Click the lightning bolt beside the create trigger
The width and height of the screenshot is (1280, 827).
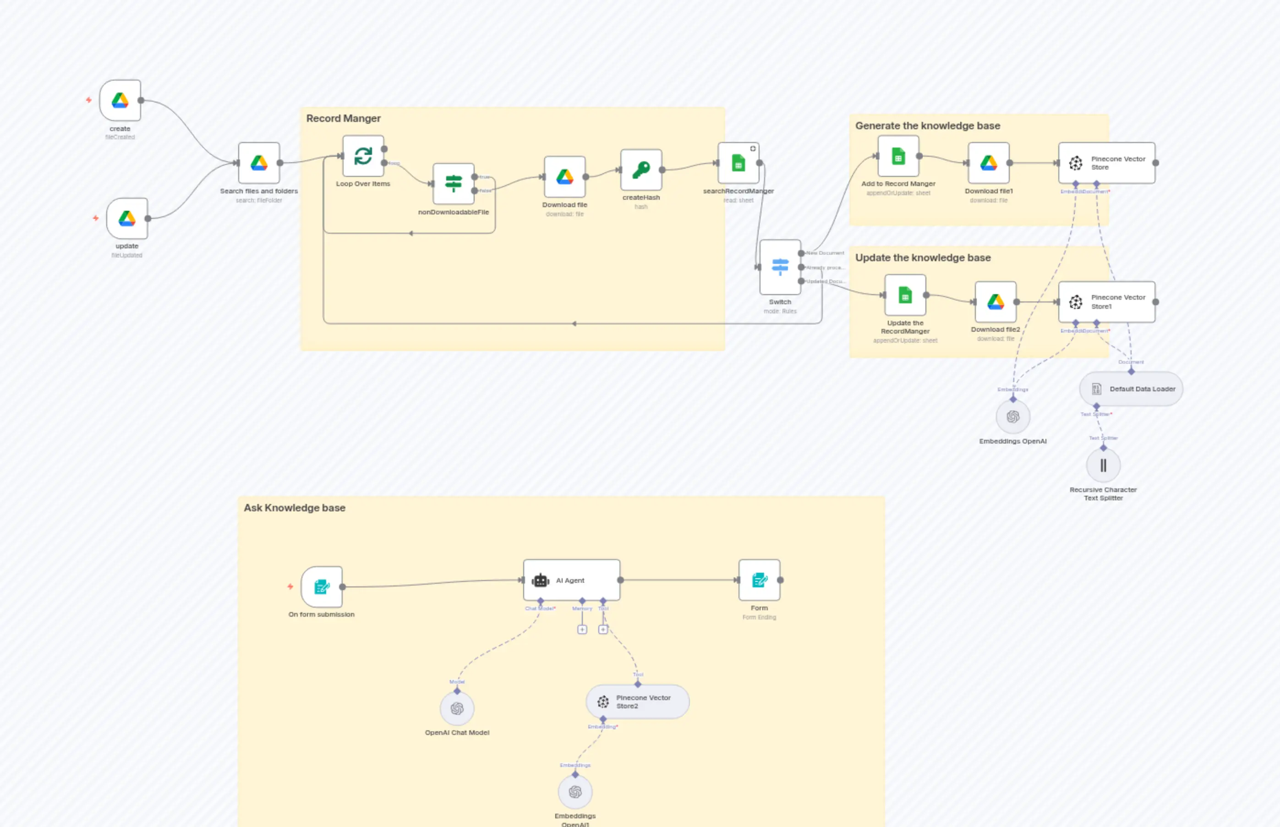(88, 100)
